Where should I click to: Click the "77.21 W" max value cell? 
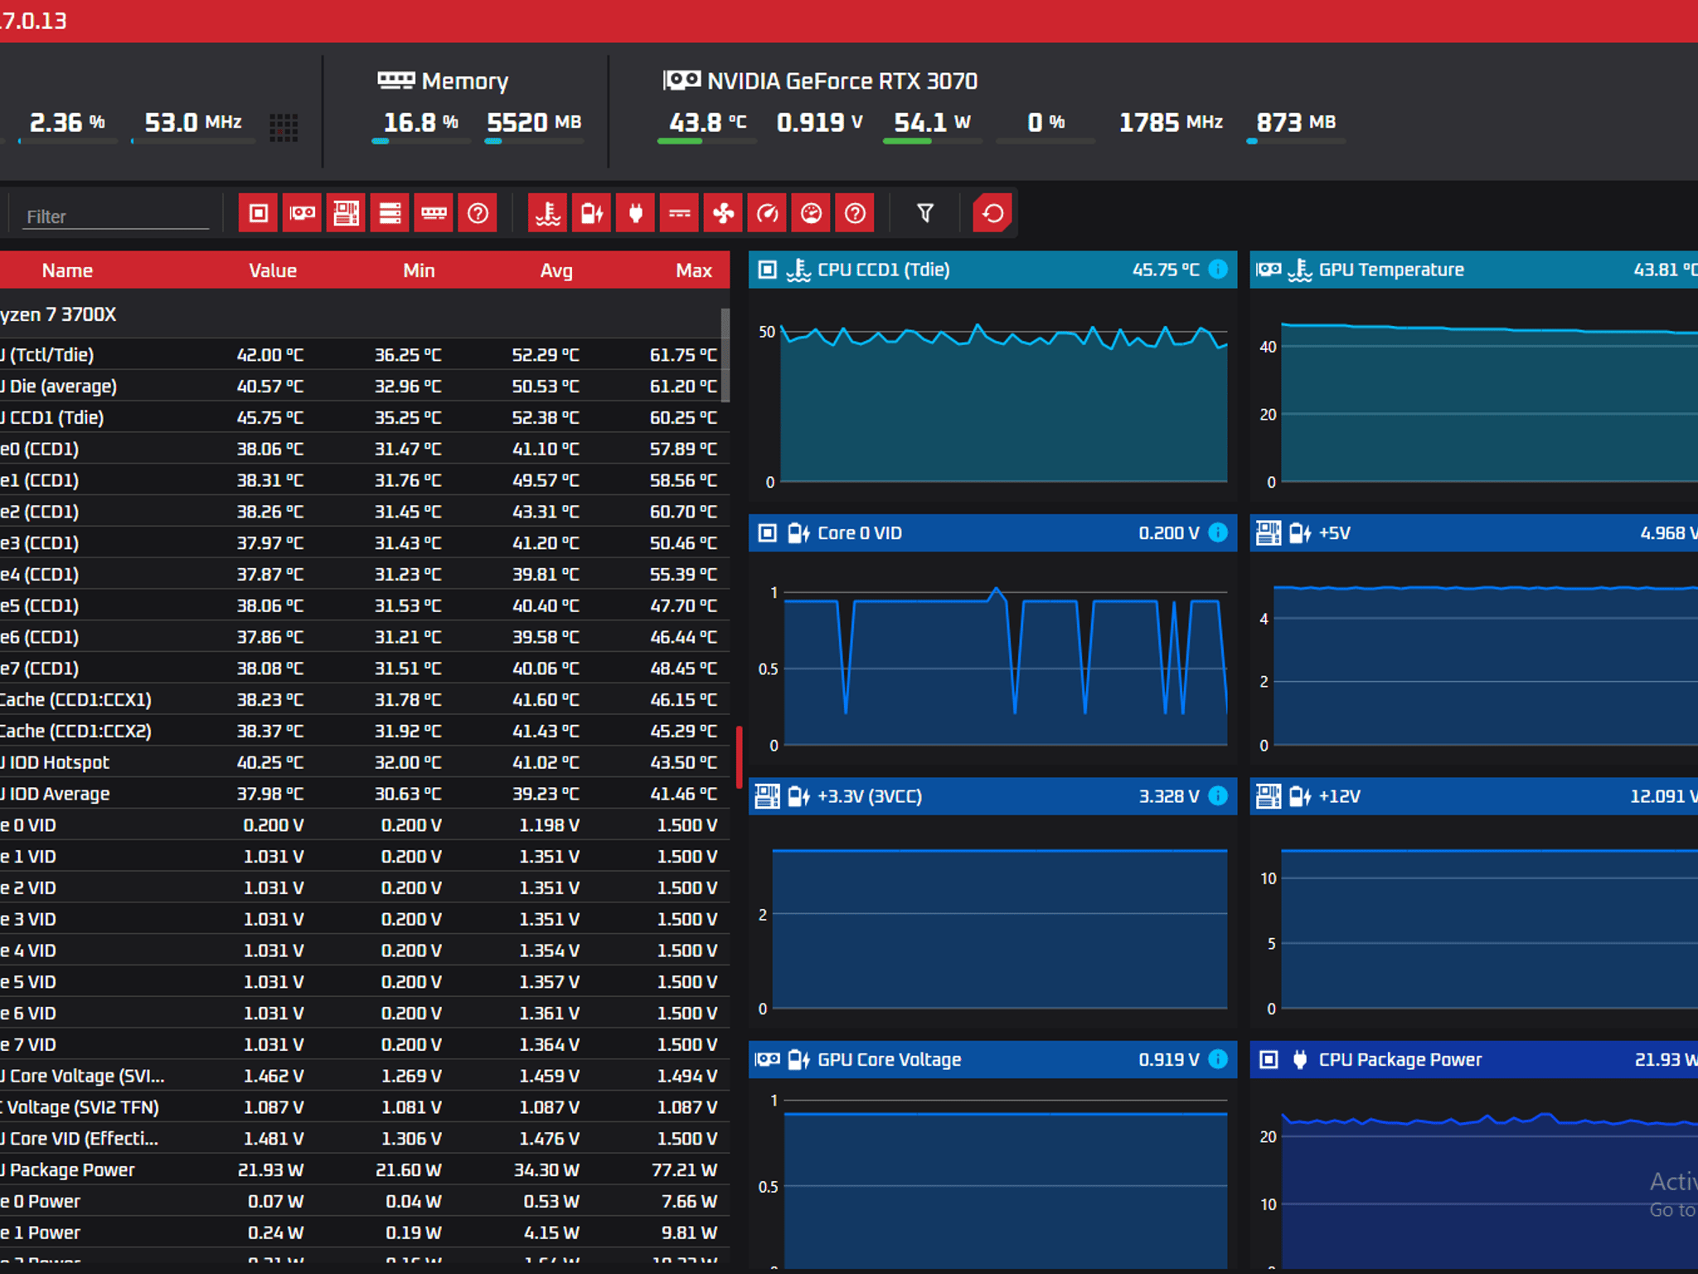point(684,1170)
